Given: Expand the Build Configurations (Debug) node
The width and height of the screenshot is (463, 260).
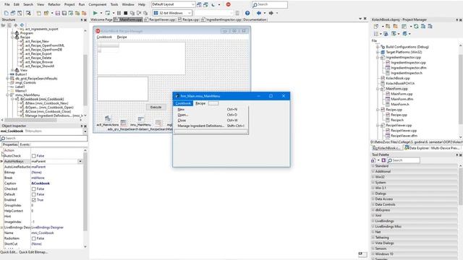Looking at the screenshot, I should coord(378,46).
